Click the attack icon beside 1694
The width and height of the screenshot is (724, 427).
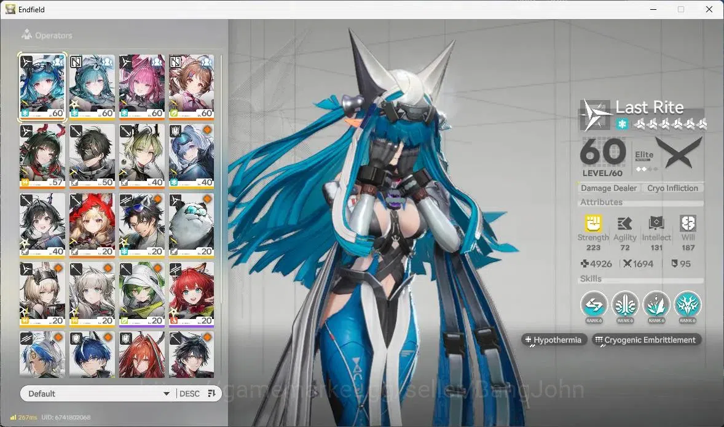[x=627, y=264]
